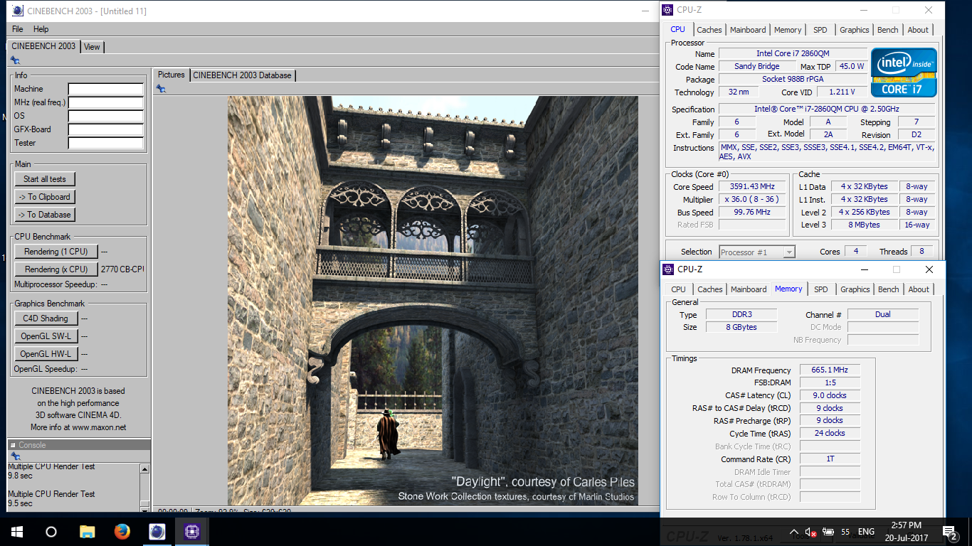Click the Code Name value Sandy Bridge

click(x=757, y=66)
